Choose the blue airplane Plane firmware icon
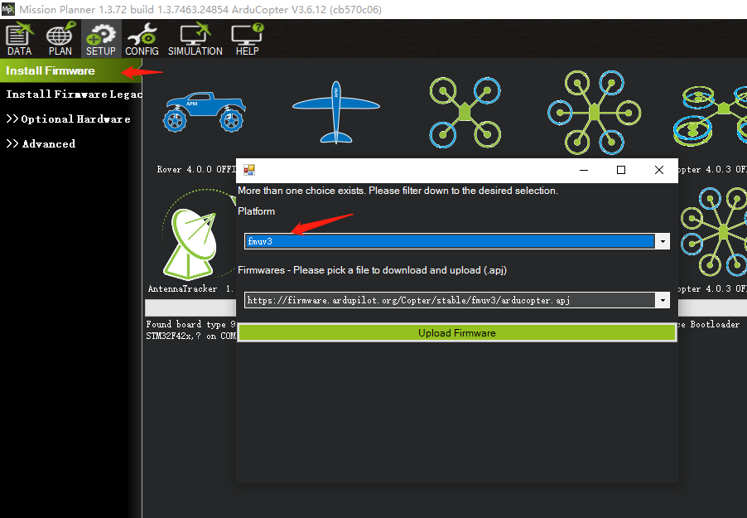The image size is (747, 518). pyautogui.click(x=336, y=113)
